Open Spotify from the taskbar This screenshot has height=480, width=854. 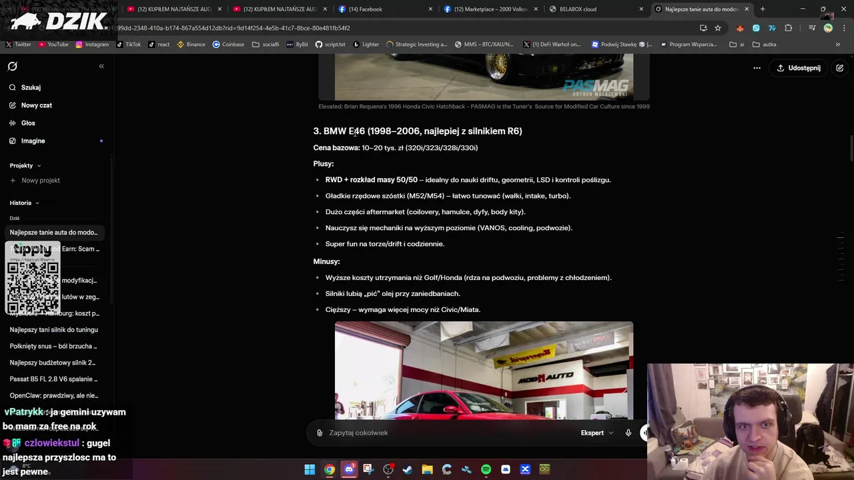pos(486,469)
